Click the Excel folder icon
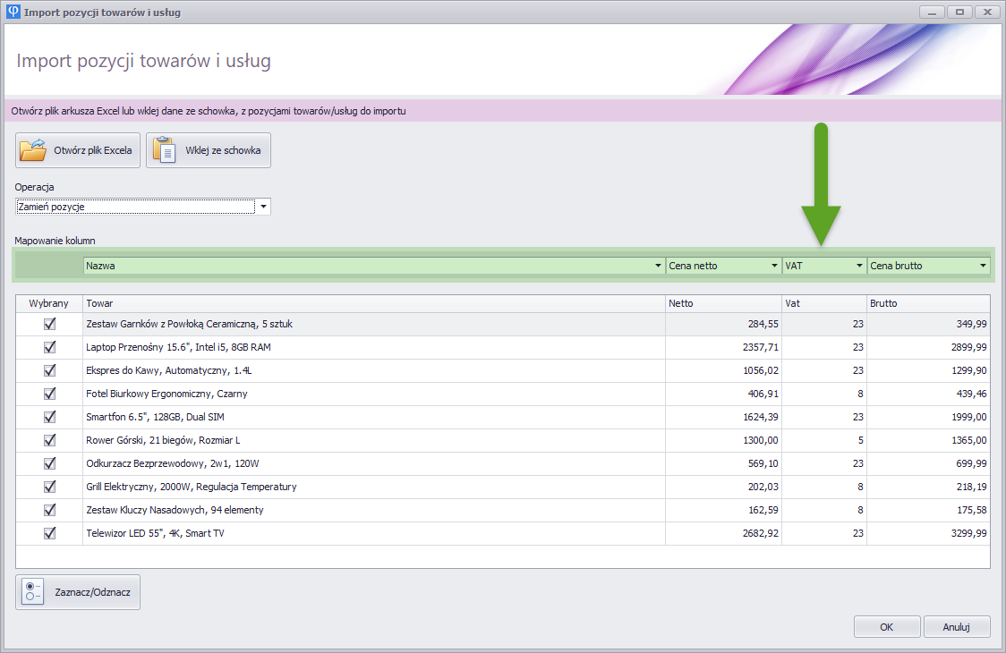 click(x=33, y=150)
